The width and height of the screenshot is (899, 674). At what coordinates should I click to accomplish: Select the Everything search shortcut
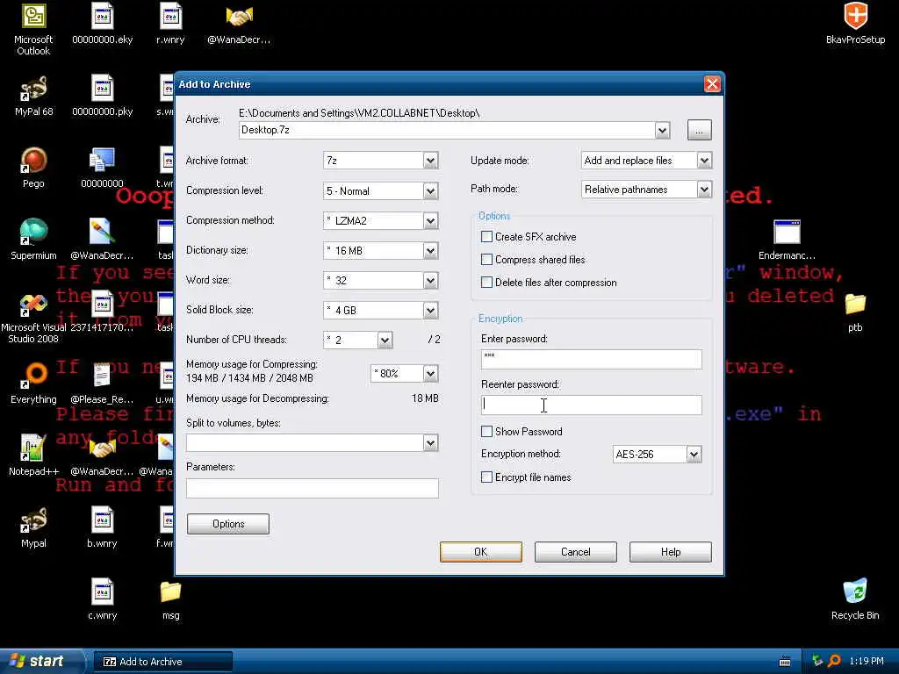click(x=33, y=376)
